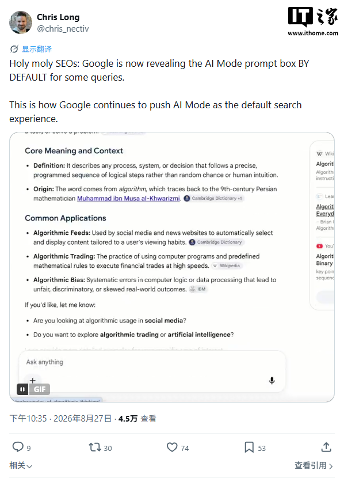Click the microphone icon in prompt box
Image resolution: width=344 pixels, height=478 pixels.
pos(272,381)
